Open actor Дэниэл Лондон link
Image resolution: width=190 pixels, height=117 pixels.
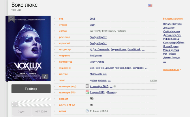pyautogui.click(x=172, y=58)
